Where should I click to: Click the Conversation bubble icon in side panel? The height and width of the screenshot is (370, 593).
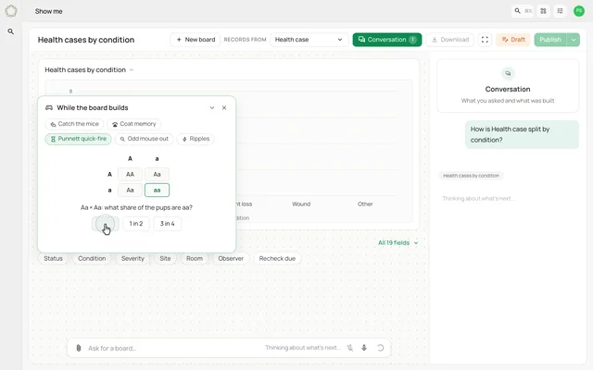(x=508, y=73)
